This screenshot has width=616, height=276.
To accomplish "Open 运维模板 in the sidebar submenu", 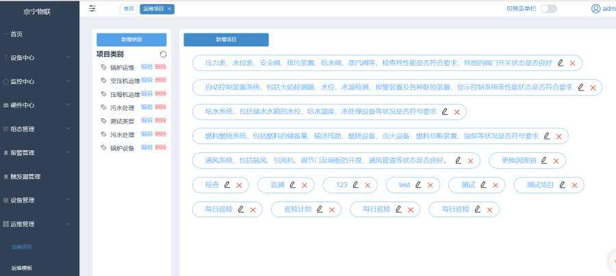I will point(22,268).
